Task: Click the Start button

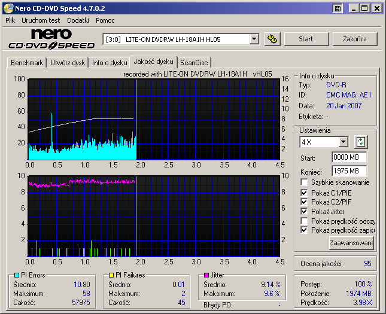Action: 306,39
